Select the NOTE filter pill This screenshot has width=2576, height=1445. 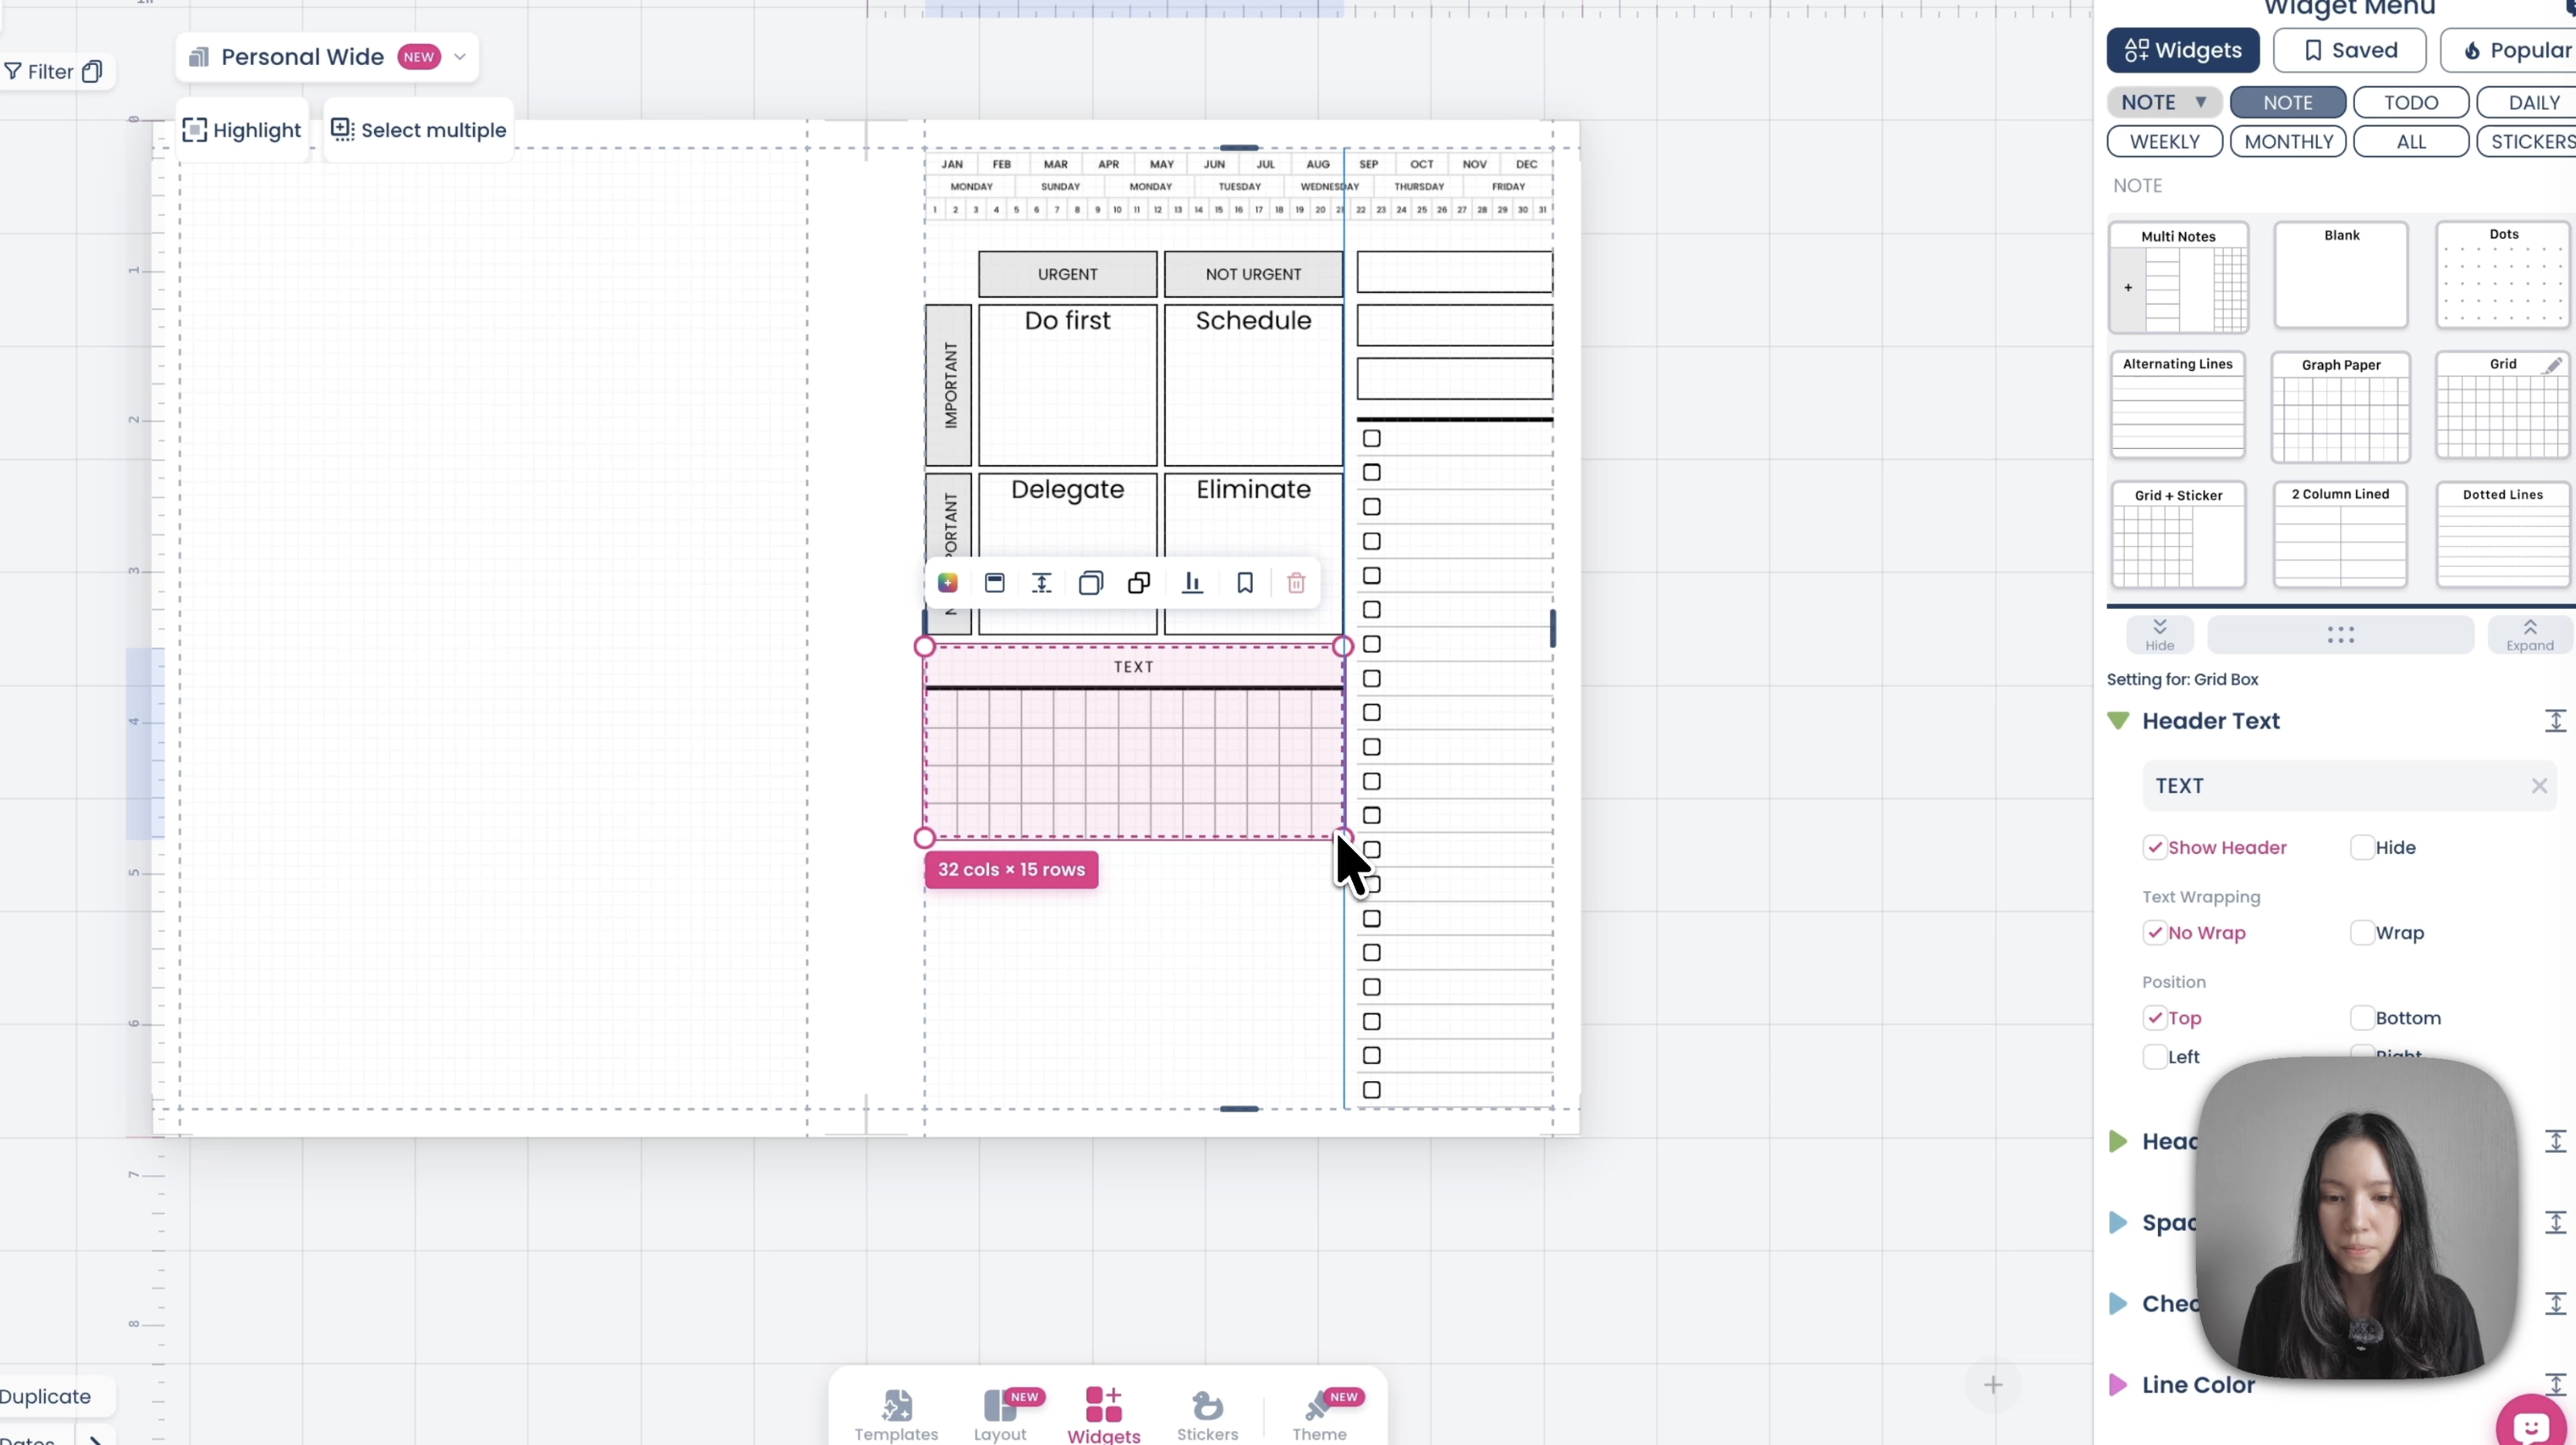(2288, 102)
